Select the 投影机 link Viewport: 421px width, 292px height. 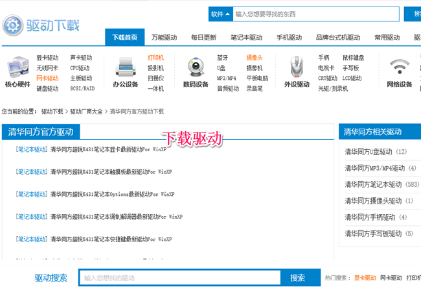tap(155, 68)
